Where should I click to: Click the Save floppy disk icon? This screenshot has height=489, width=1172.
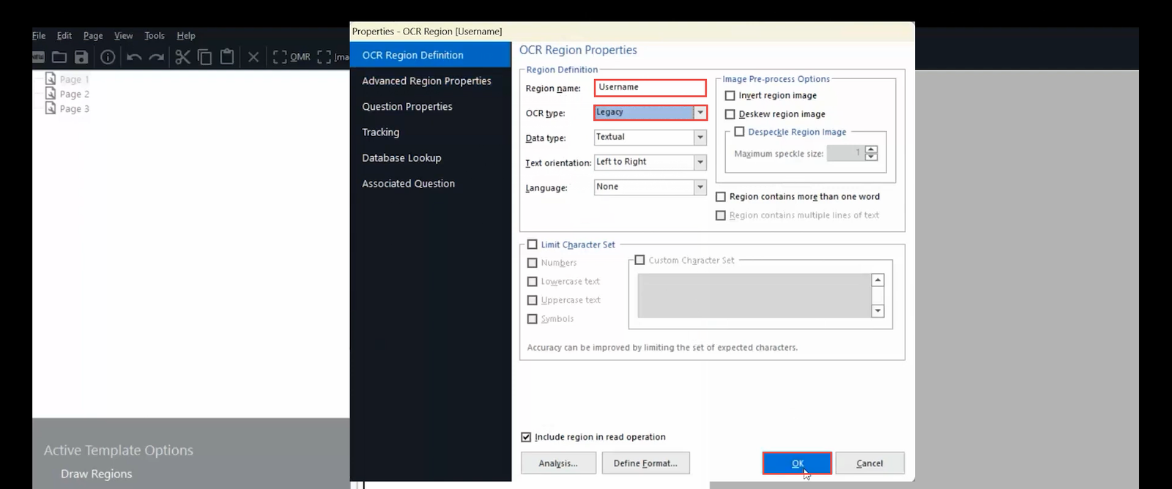click(x=81, y=57)
